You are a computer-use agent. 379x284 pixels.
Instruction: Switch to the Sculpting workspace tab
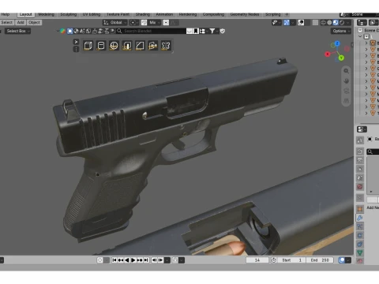69,14
